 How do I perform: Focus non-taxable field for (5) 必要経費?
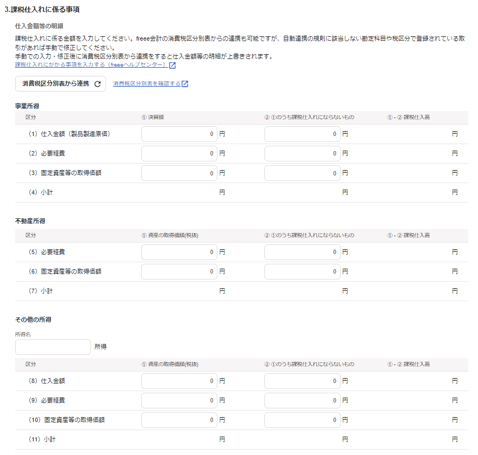302,252
